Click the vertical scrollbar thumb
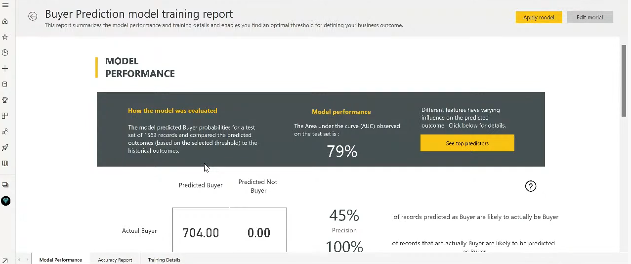The height and width of the screenshot is (264, 631). tap(624, 81)
